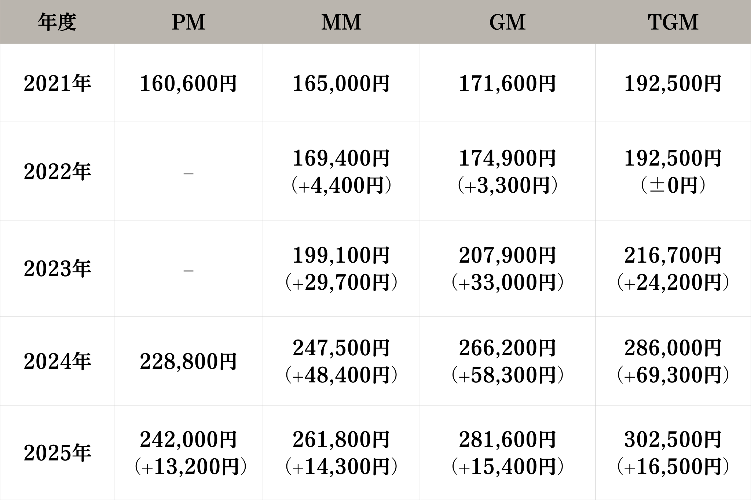This screenshot has height=500, width=751.
Task: Click the 年度 column header
Action: (57, 22)
